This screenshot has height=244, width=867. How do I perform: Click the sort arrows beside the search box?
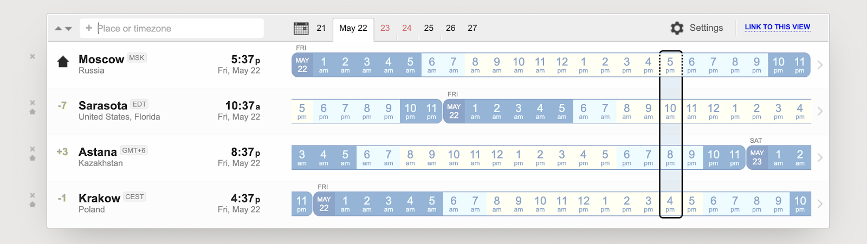click(63, 28)
